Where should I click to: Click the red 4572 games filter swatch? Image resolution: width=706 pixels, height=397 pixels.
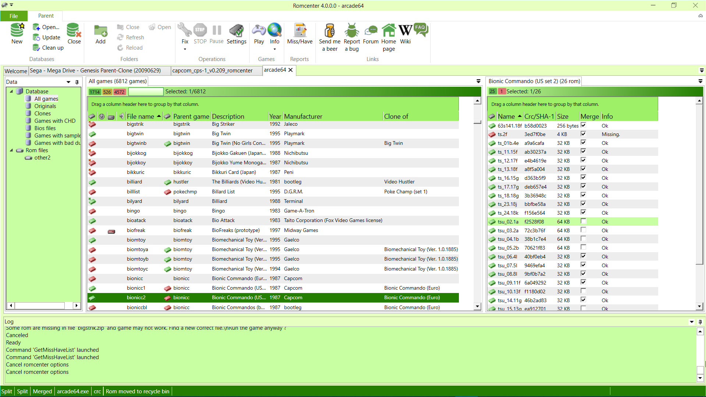tap(119, 92)
